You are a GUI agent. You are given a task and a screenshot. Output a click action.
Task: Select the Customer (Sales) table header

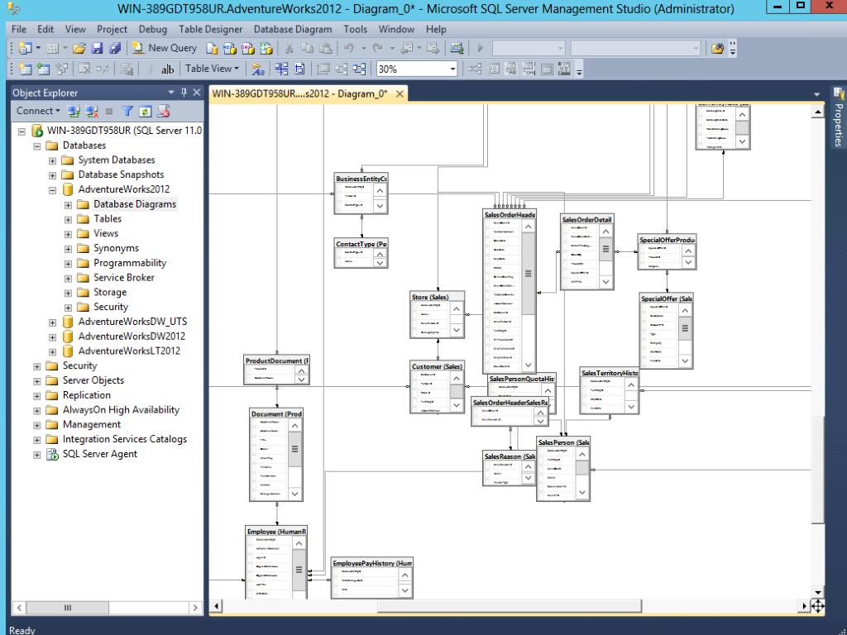(x=438, y=366)
